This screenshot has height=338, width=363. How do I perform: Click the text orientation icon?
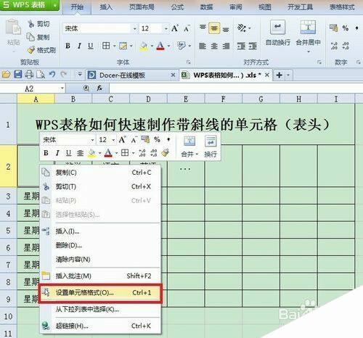[242, 28]
